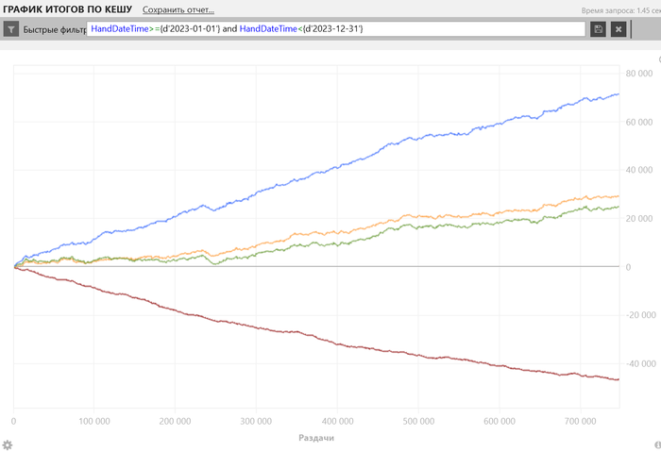The width and height of the screenshot is (661, 452).
Task: Click the 'Время запроса' text
Action: tap(621, 10)
